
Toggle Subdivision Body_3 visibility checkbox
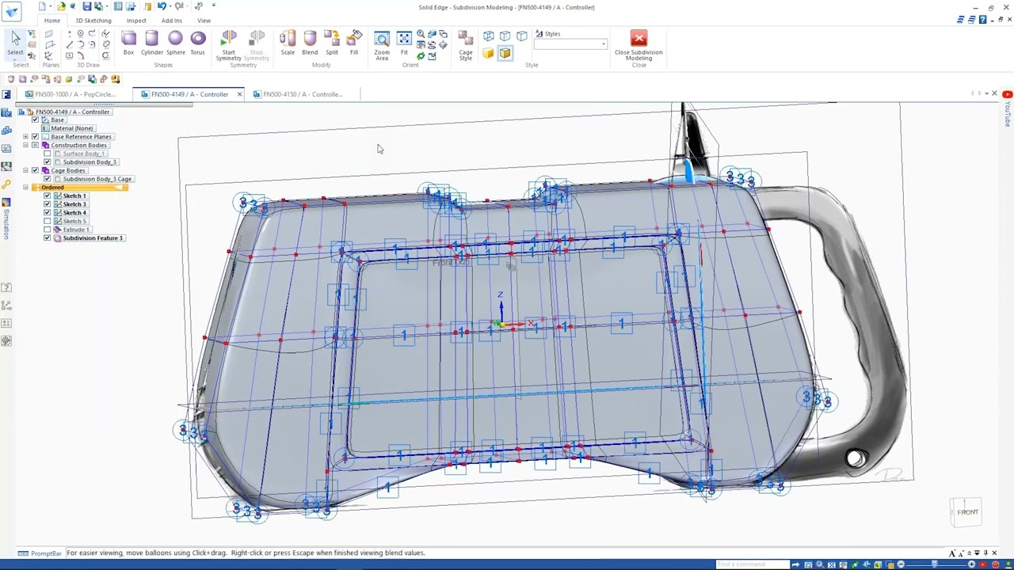tap(47, 162)
